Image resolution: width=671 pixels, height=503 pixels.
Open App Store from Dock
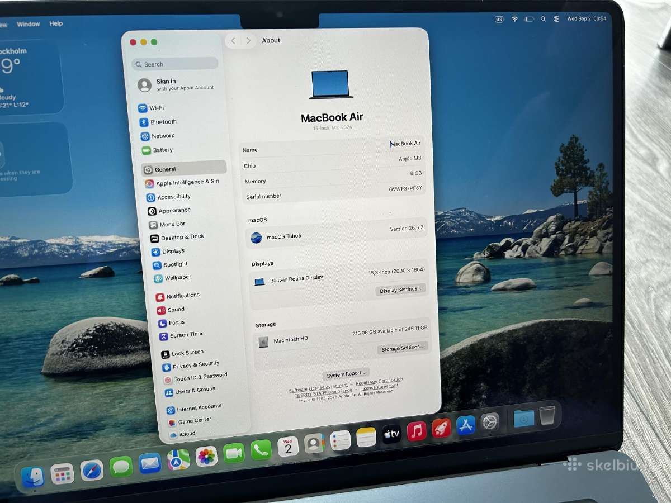[x=466, y=425]
